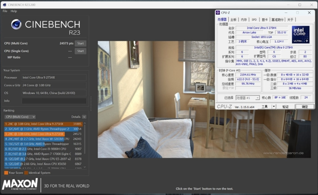Click into the Info text field
Image resolution: width=318 pixels, height=195 pixels.
54,101
